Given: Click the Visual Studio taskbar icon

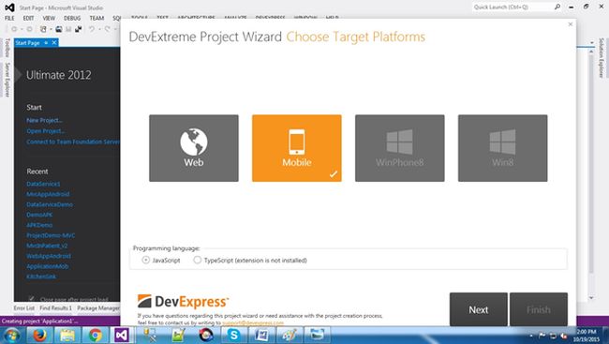Looking at the screenshot, I should (x=122, y=335).
